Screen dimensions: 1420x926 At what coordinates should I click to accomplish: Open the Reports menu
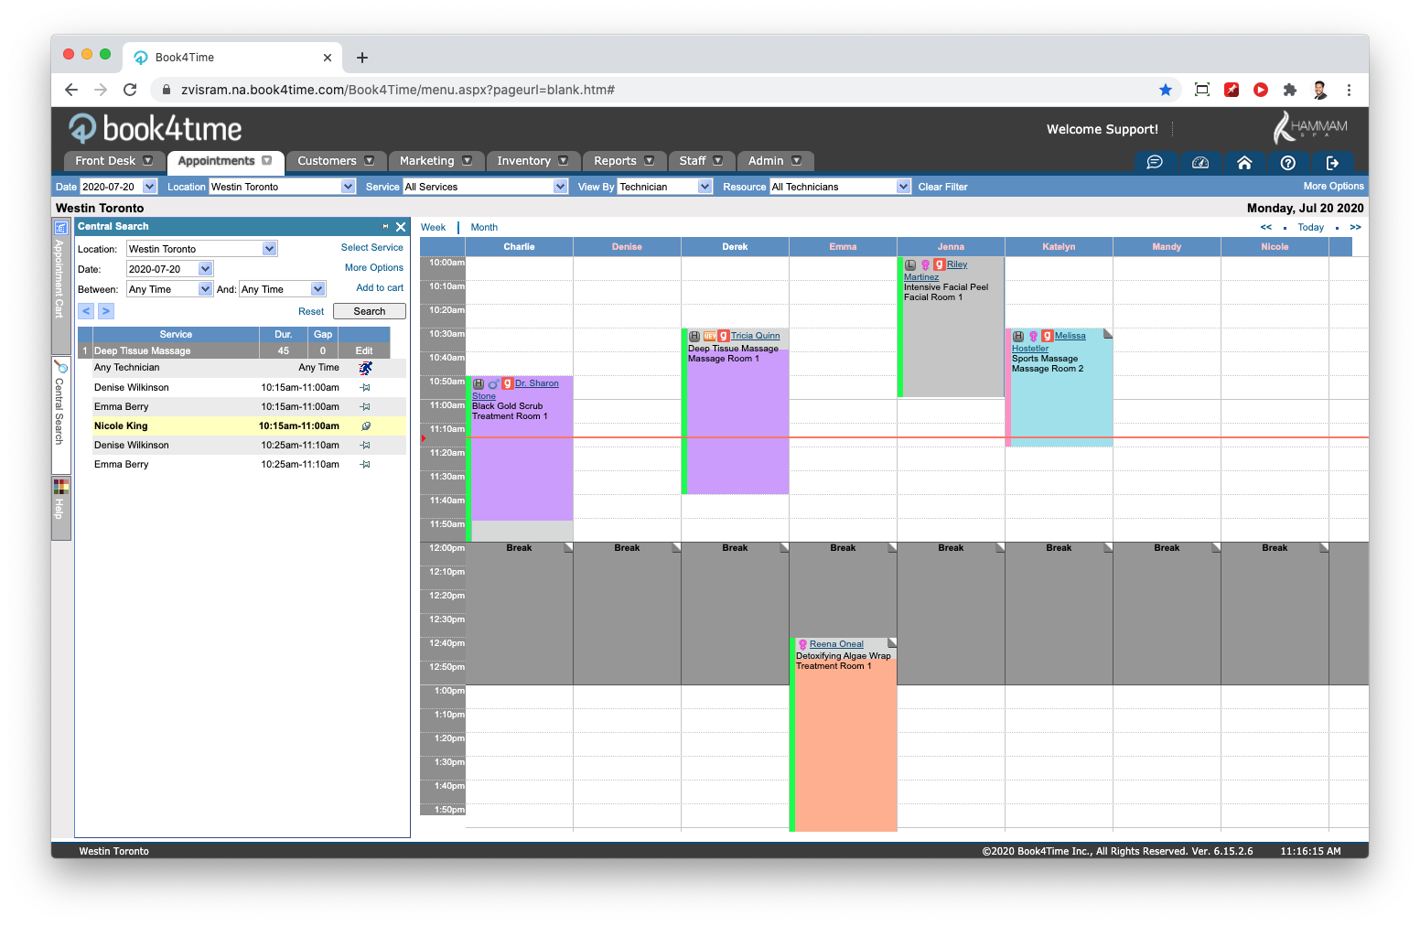point(623,161)
